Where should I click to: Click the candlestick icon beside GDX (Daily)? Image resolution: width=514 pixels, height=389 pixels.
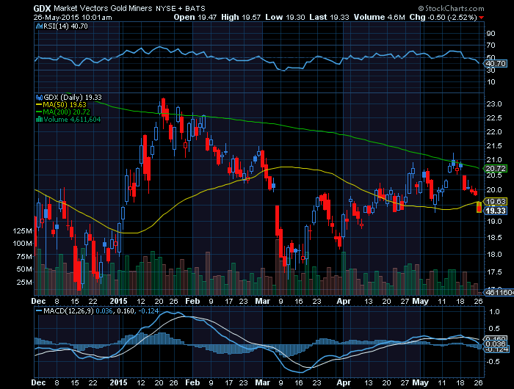tap(40, 98)
